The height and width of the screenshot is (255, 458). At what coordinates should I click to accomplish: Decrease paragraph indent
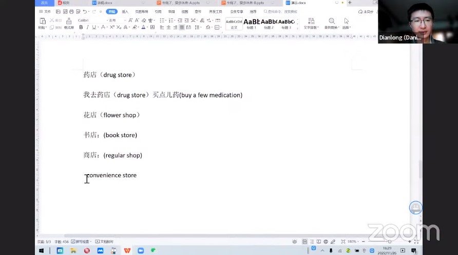pyautogui.click(x=180, y=20)
